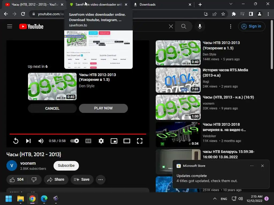The width and height of the screenshot is (274, 205).
Task: Open a new browser tab
Action: (x=200, y=5)
